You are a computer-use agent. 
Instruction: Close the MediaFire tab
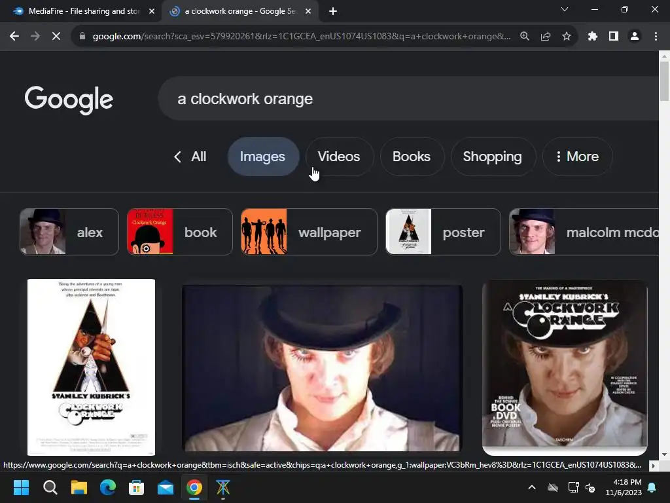tap(152, 11)
